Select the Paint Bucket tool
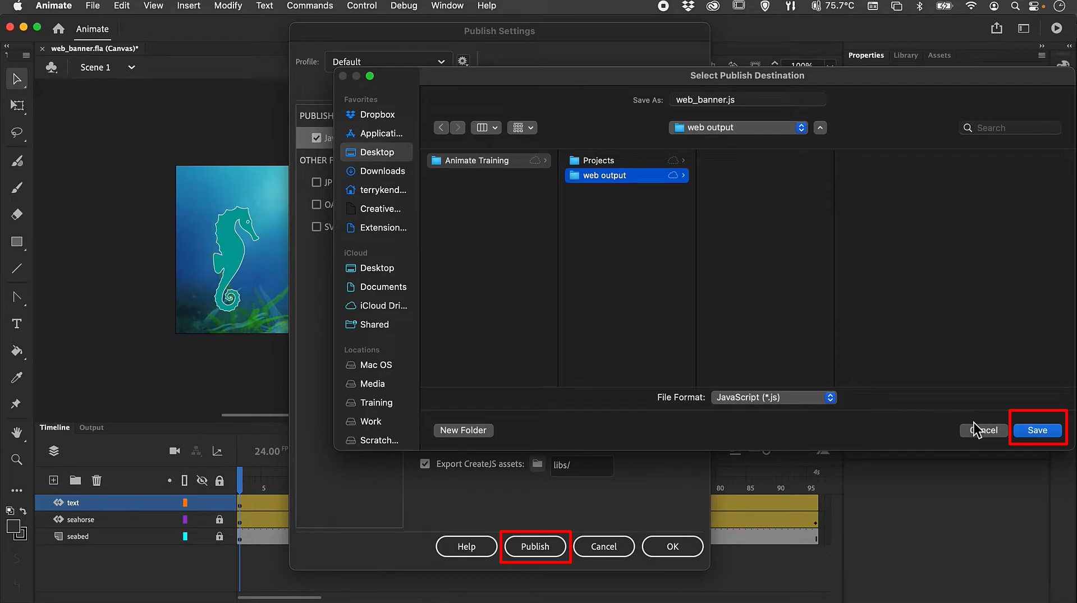1077x603 pixels. point(16,351)
